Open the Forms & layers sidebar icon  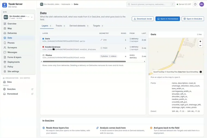pyautogui.click(x=5, y=57)
